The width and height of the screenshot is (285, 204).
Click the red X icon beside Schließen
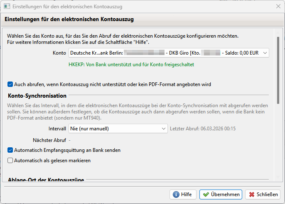252,194
